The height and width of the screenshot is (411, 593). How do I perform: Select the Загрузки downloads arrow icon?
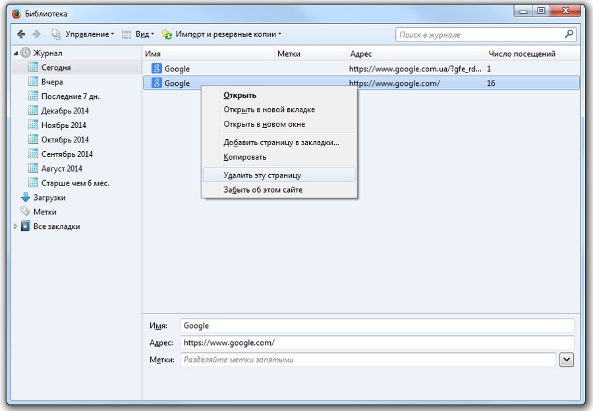(26, 197)
